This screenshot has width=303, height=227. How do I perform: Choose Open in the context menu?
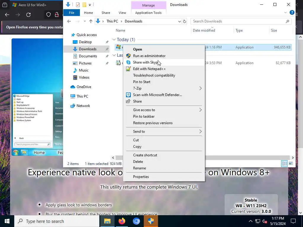(x=137, y=49)
